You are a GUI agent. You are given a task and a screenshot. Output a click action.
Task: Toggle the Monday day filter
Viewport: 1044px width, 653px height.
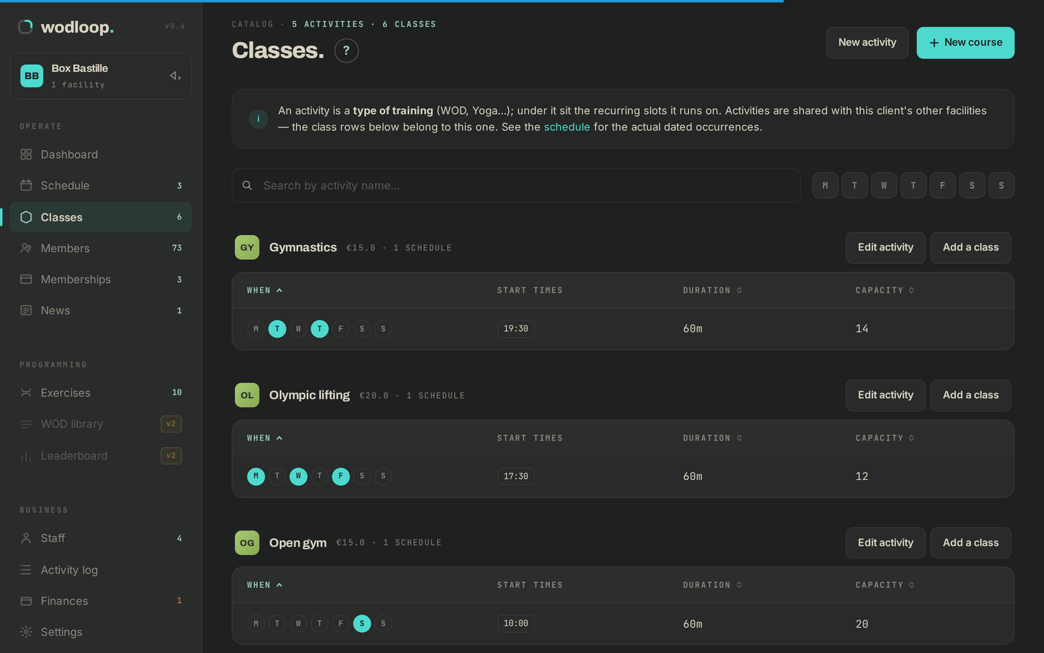pos(825,185)
